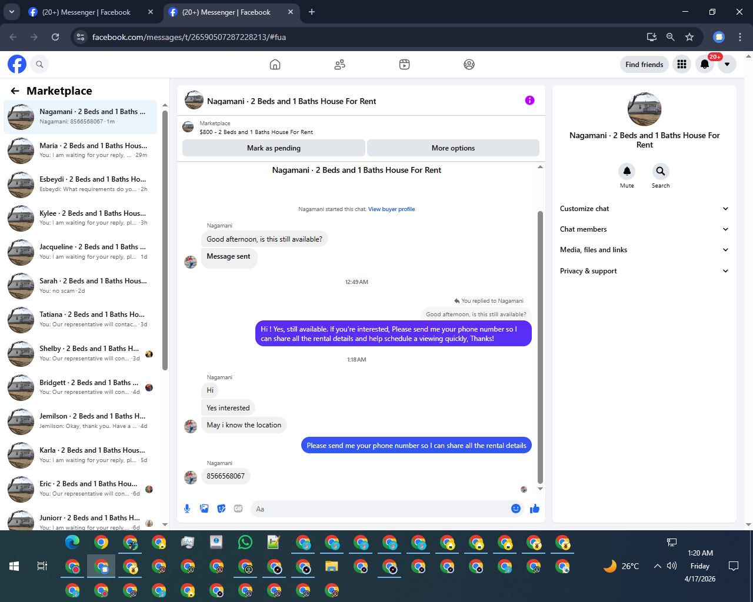Mute the conversation with bell icon
The image size is (753, 602).
click(x=627, y=171)
